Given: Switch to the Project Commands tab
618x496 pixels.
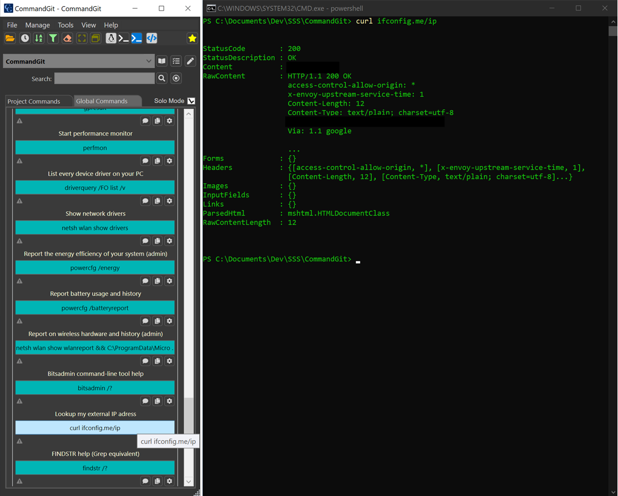Looking at the screenshot, I should (34, 101).
